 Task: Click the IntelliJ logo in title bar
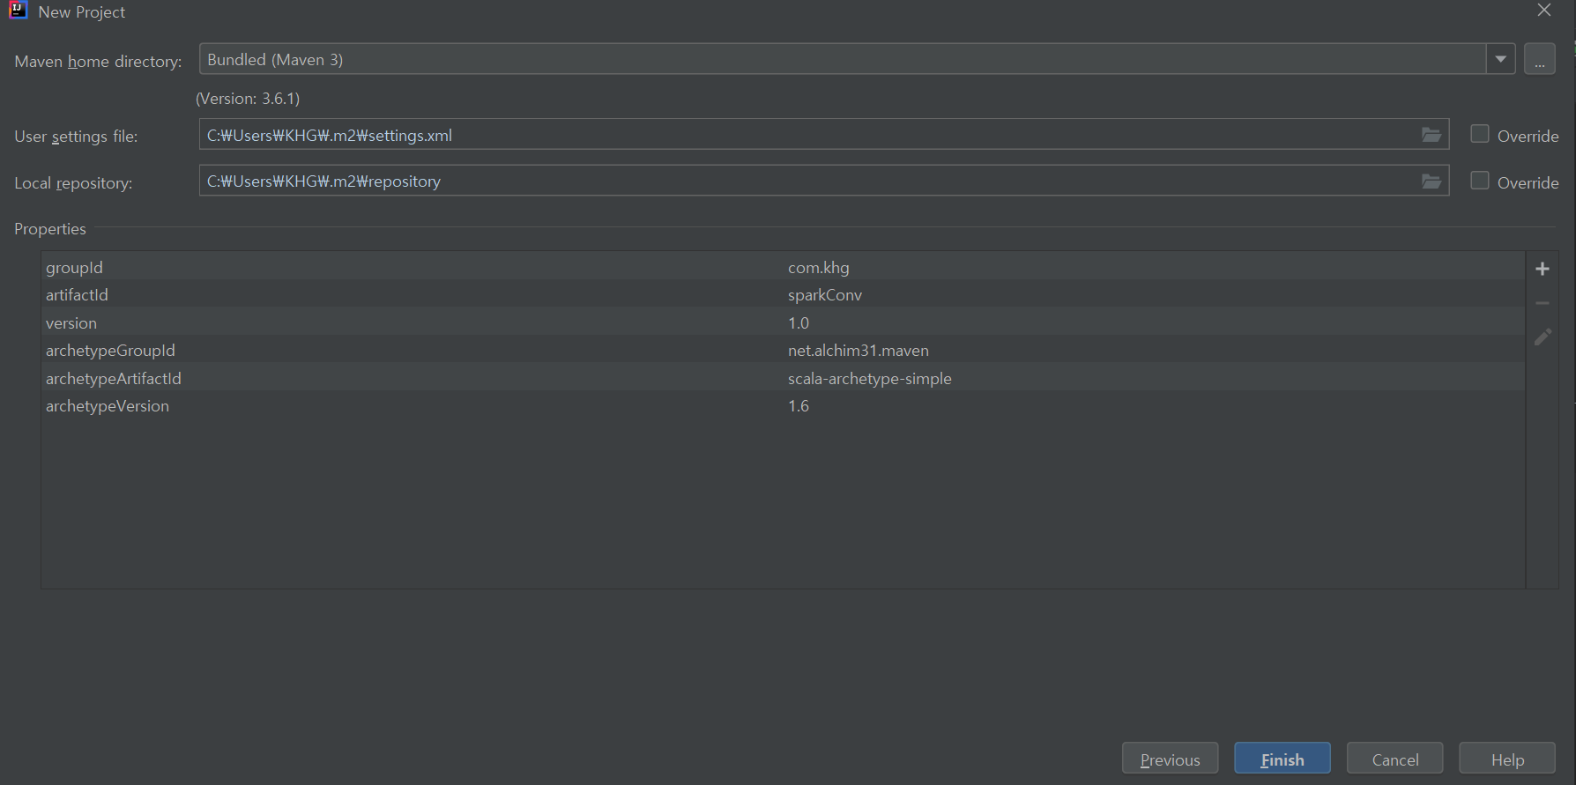(18, 11)
